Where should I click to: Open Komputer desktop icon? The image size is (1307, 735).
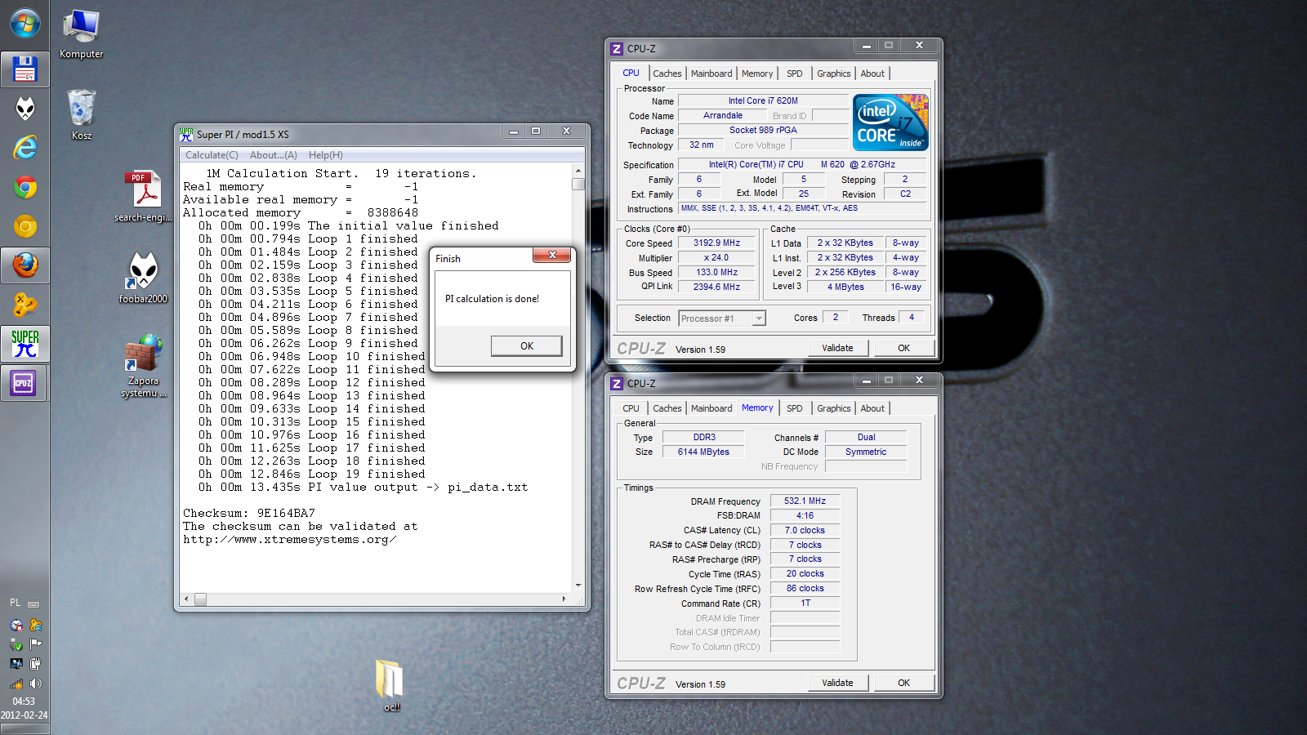pyautogui.click(x=81, y=34)
